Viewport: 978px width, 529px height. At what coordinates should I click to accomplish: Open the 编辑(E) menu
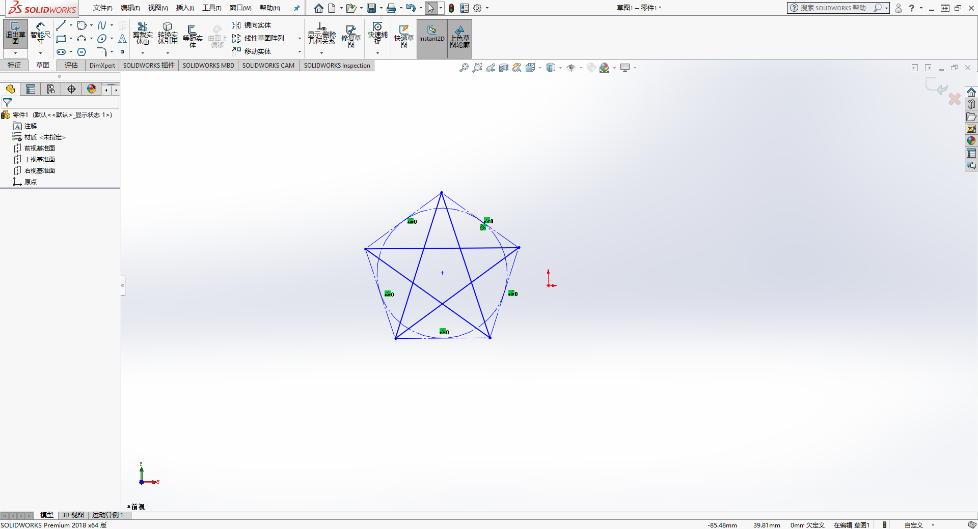130,8
